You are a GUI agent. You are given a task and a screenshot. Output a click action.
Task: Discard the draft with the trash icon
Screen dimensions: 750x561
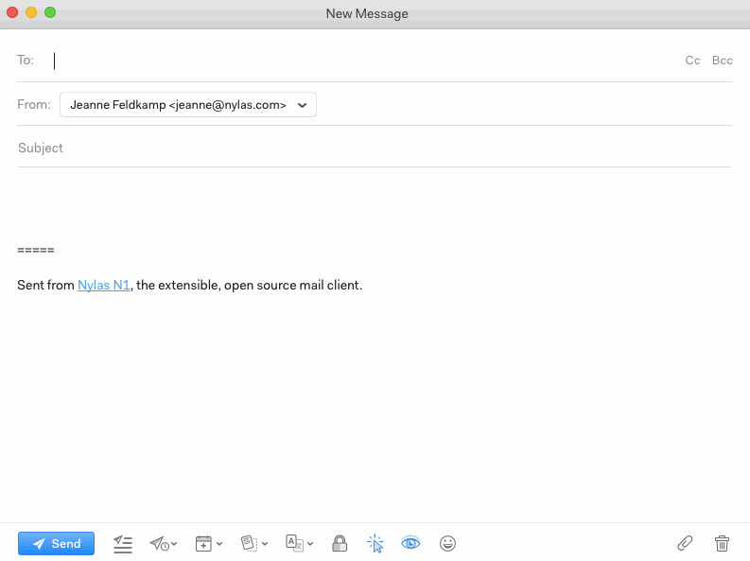[722, 543]
